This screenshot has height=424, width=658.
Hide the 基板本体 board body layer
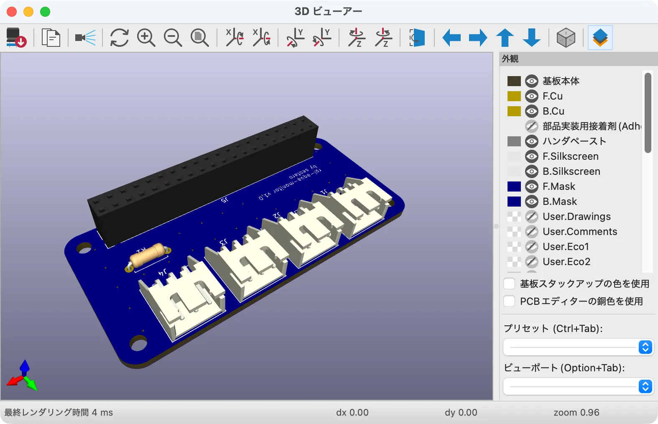(531, 81)
